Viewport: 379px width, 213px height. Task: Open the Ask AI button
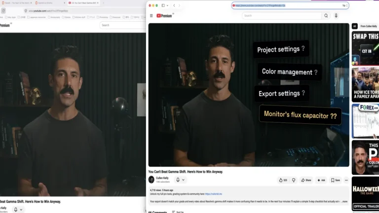321,180
